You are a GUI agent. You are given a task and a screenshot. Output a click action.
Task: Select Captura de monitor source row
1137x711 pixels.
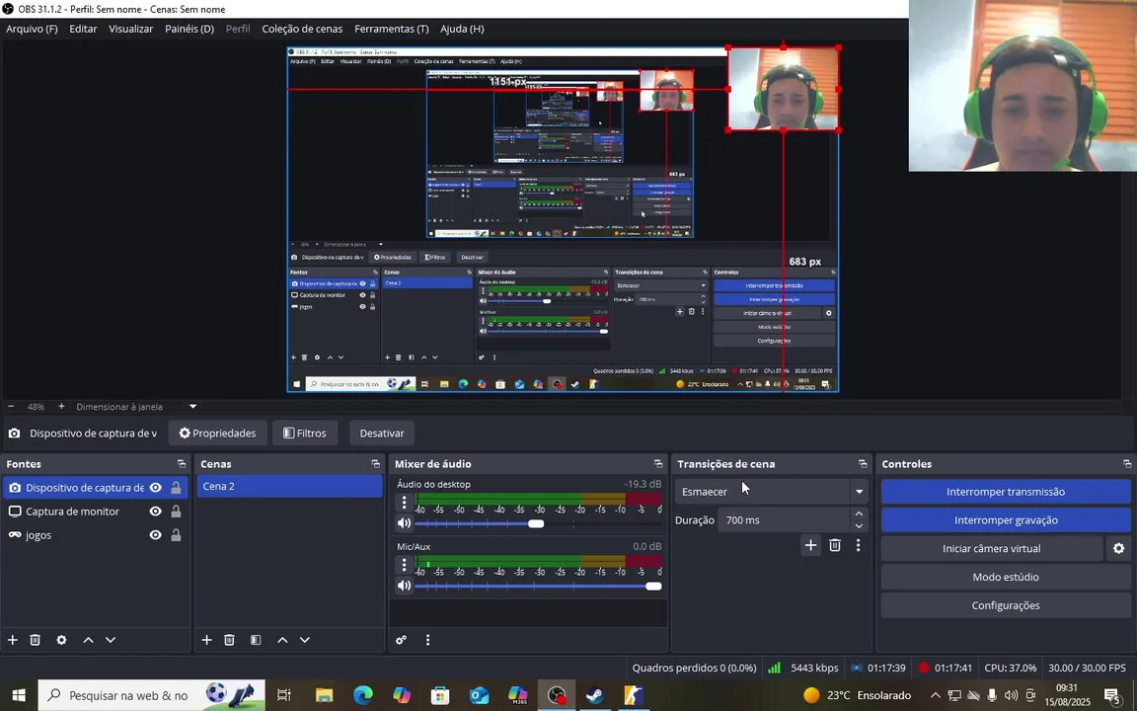95,512
